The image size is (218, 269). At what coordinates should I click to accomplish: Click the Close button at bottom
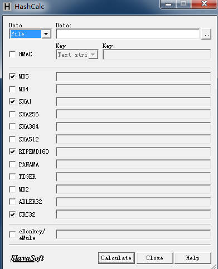[x=154, y=258]
